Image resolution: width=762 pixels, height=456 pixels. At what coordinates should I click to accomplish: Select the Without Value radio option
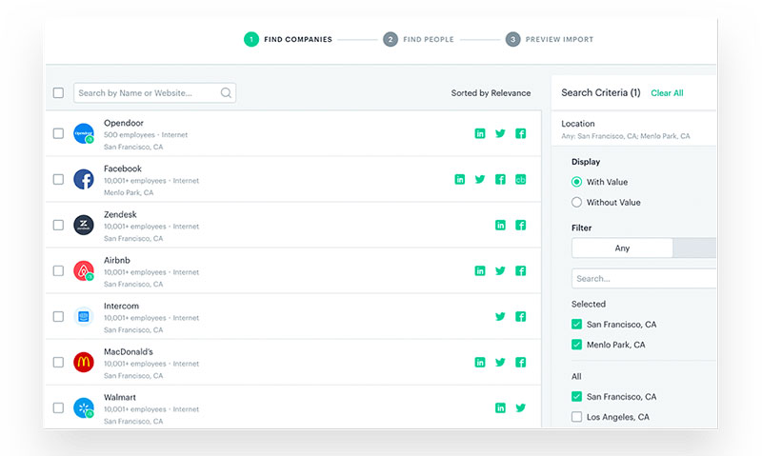(x=576, y=202)
